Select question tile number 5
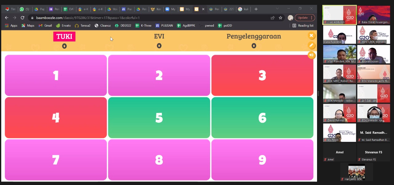Image resolution: width=394 pixels, height=185 pixels. tap(159, 118)
